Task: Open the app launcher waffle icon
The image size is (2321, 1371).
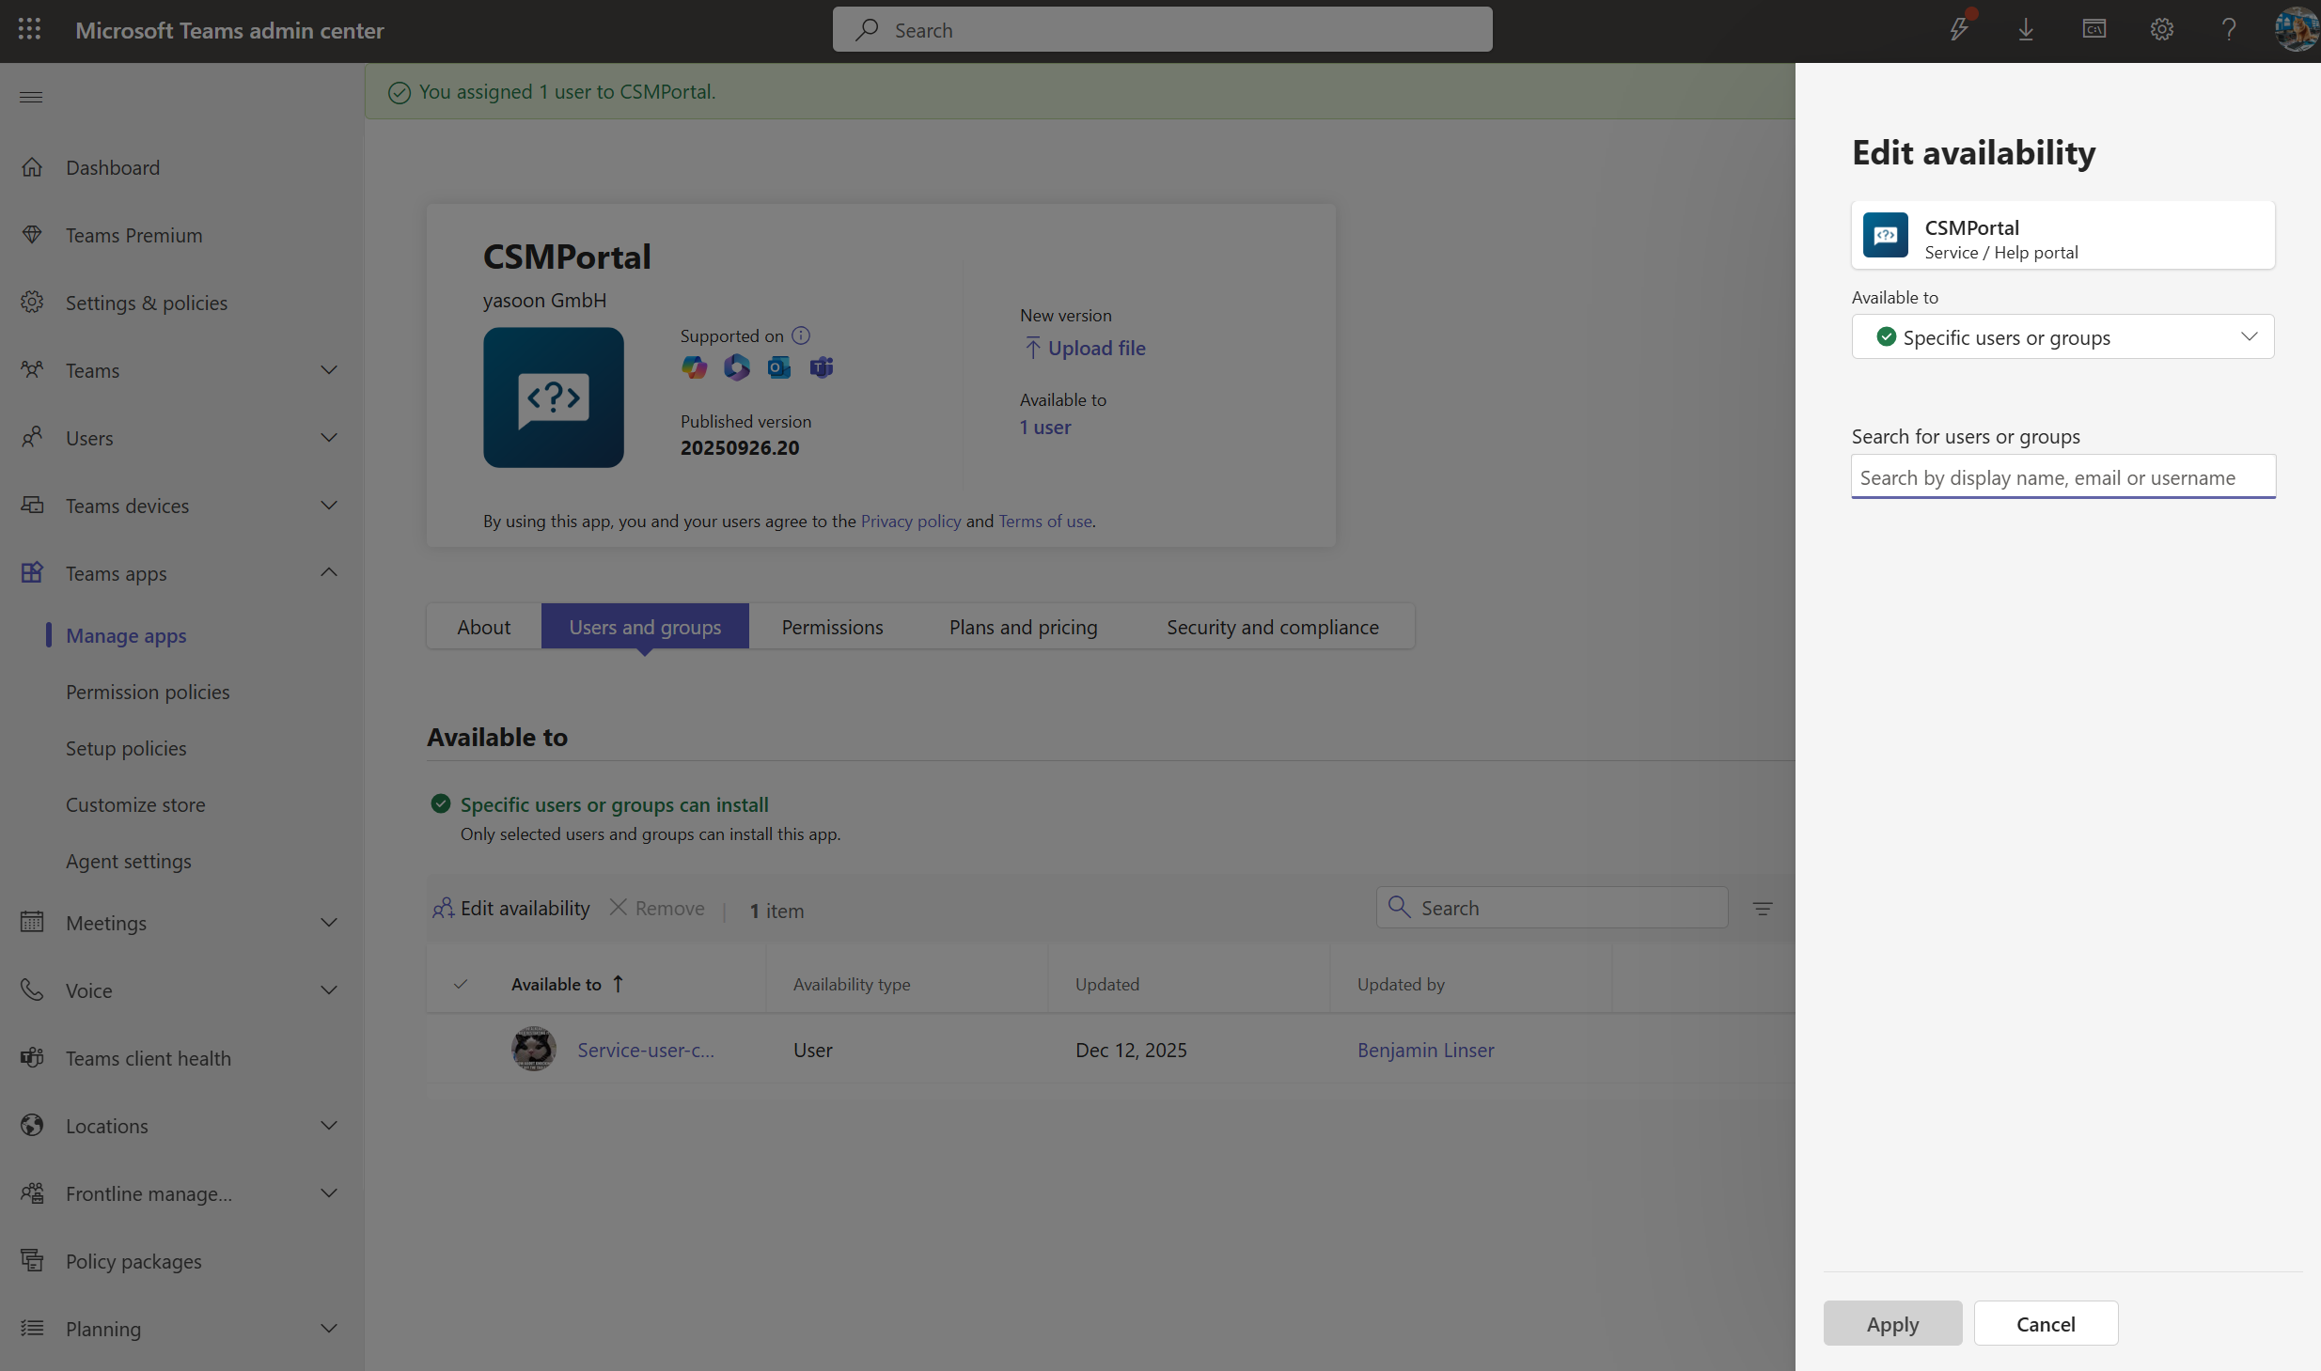Action: click(x=29, y=29)
